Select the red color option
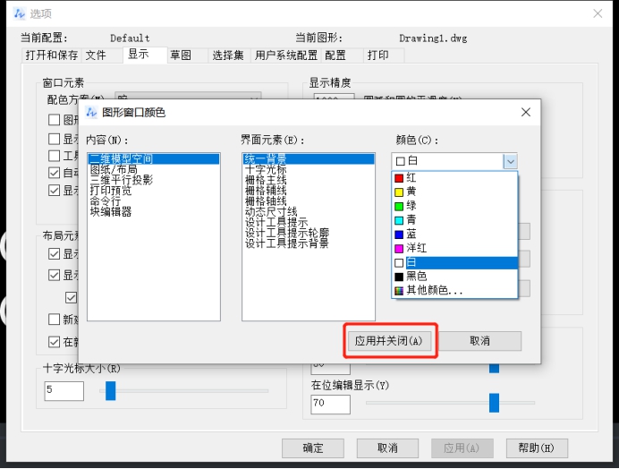This screenshot has width=619, height=469. [x=454, y=178]
